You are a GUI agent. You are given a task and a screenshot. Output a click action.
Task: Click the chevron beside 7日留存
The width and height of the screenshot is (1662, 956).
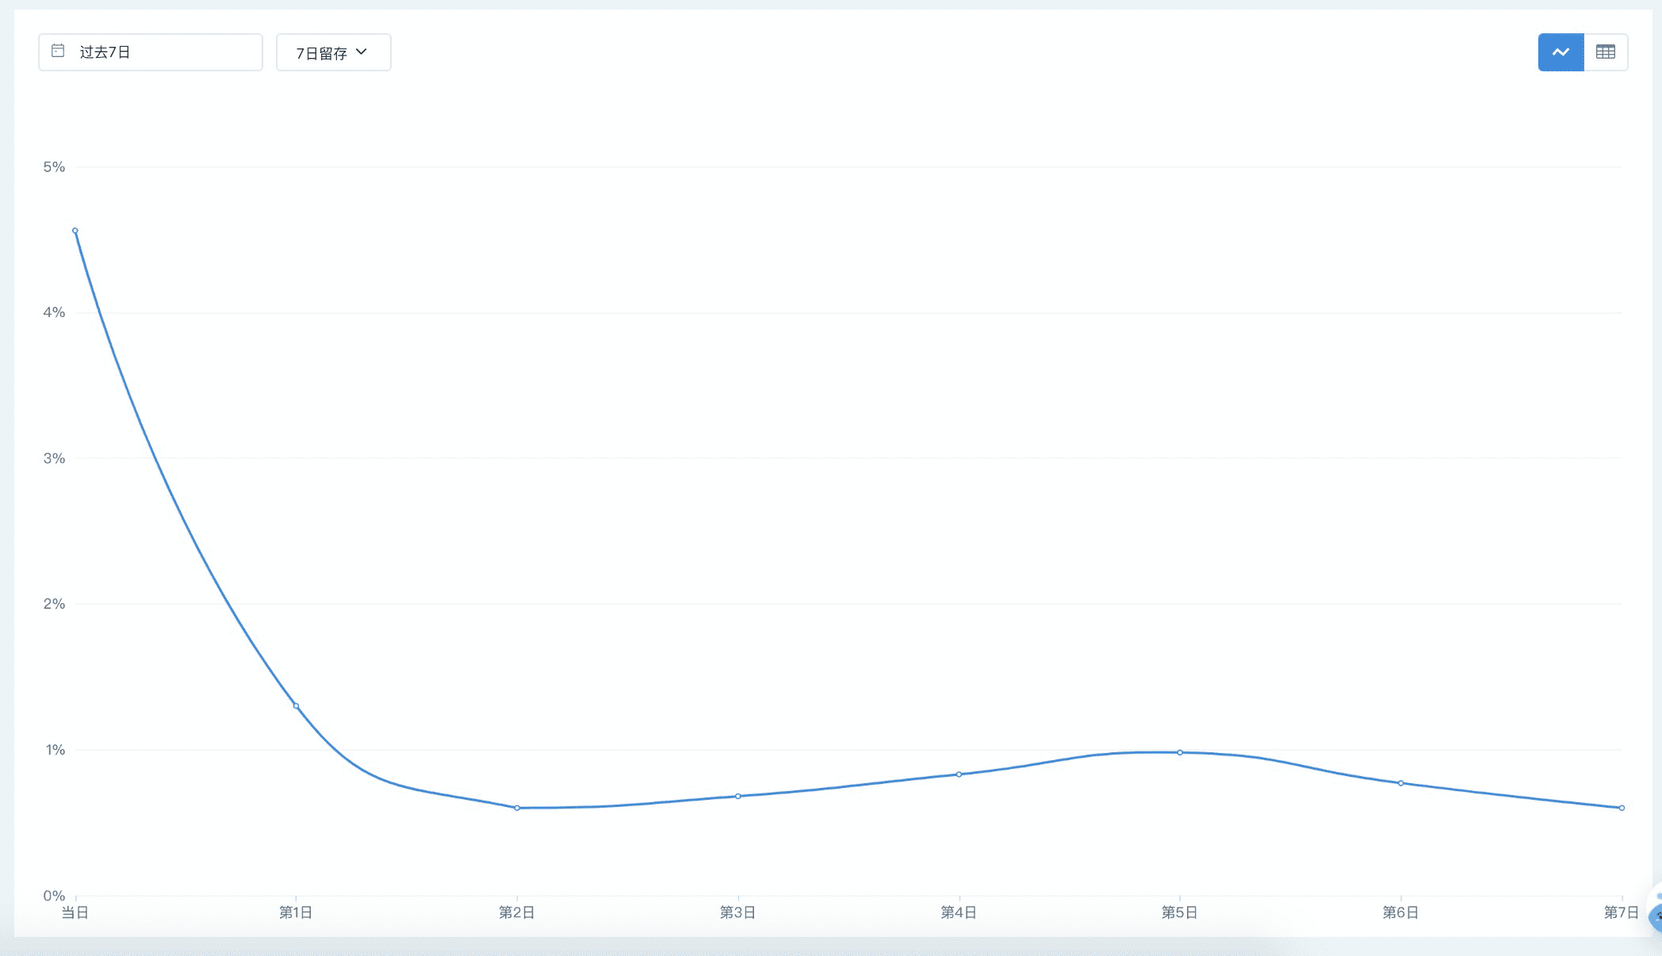coord(362,52)
